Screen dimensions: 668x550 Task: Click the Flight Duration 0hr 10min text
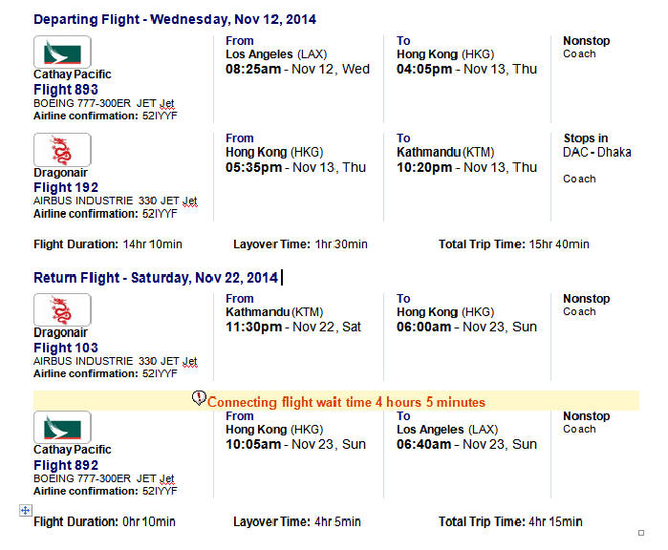104,521
